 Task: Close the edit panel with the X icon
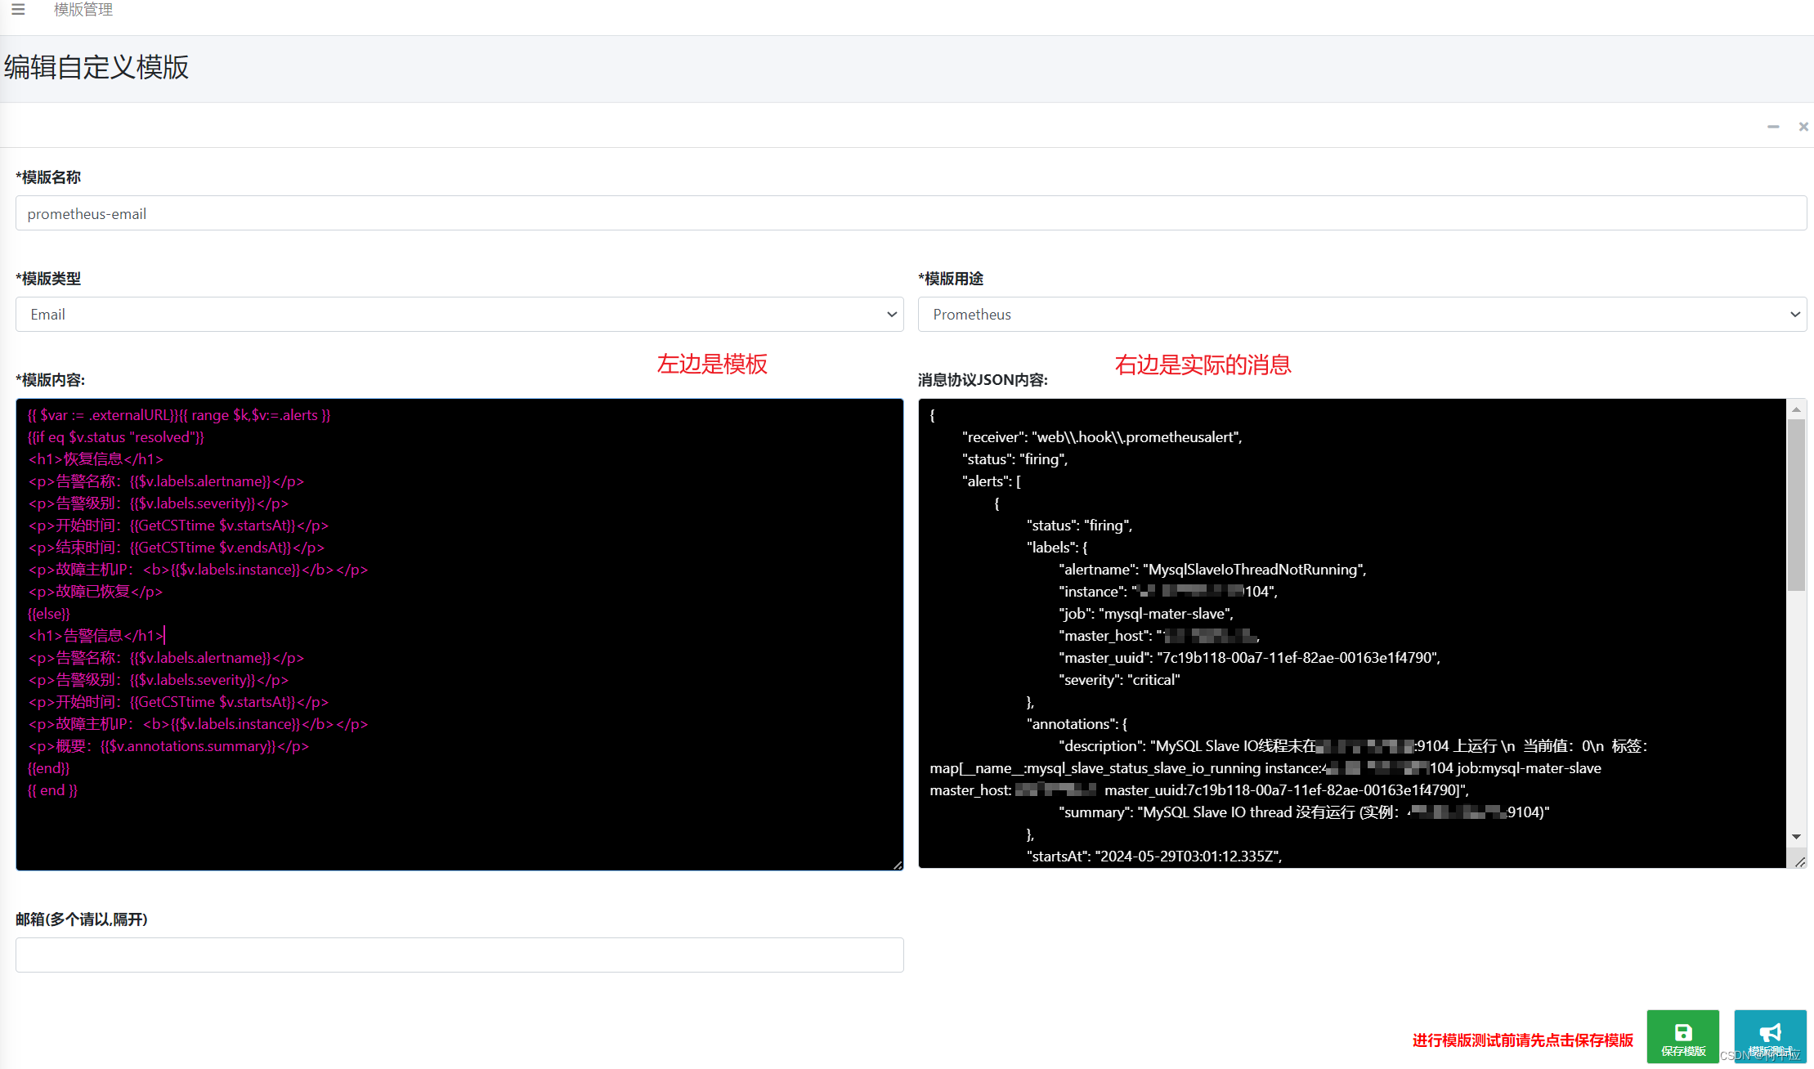tap(1803, 127)
